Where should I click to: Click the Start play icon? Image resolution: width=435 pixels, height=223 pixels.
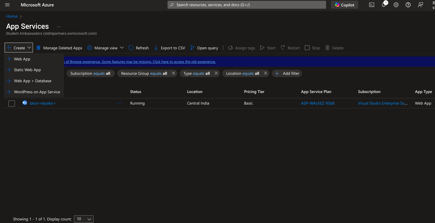click(262, 48)
